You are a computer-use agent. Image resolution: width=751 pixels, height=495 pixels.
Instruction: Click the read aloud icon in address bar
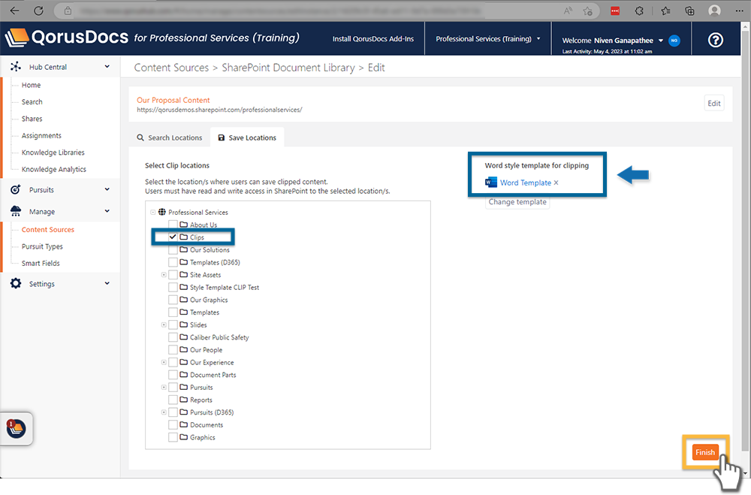(568, 11)
